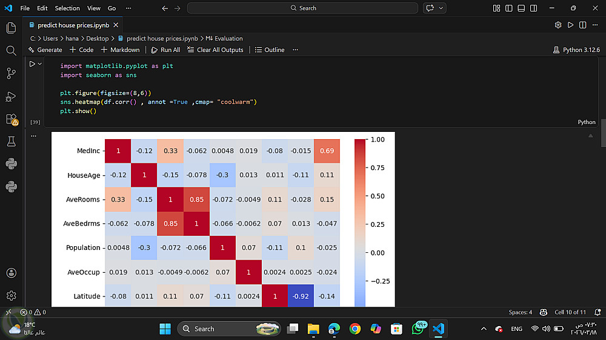Click Run All in notebook toolbar
The image size is (606, 340).
pyautogui.click(x=166, y=50)
